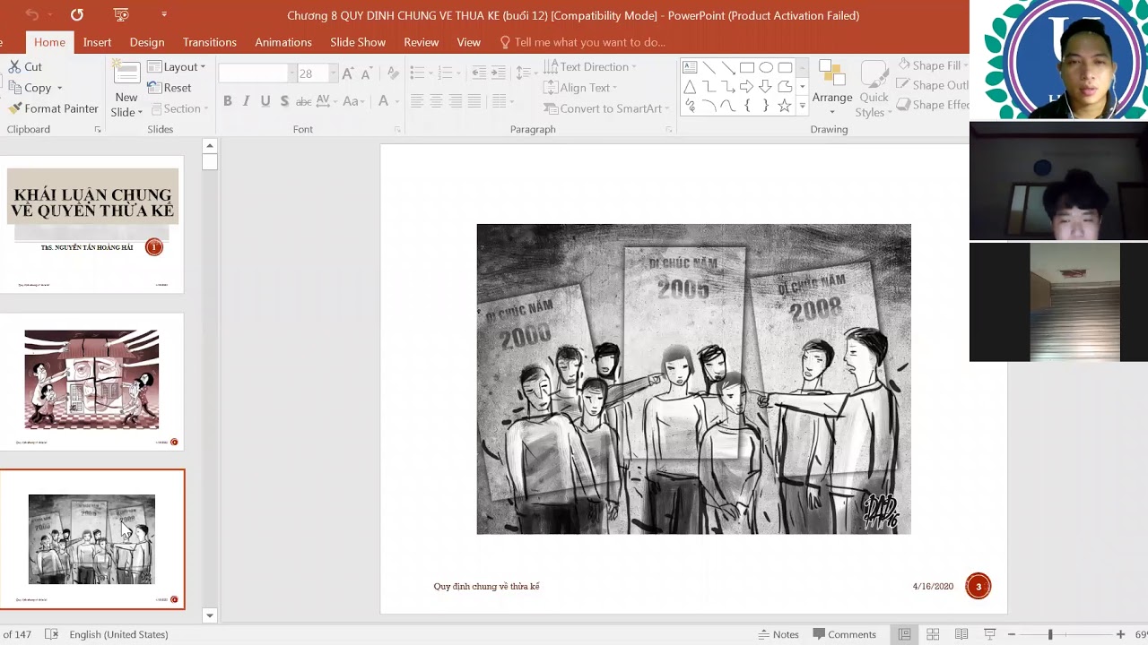Click the zoom in plus button
Screen dimensions: 1148x645
1120,634
